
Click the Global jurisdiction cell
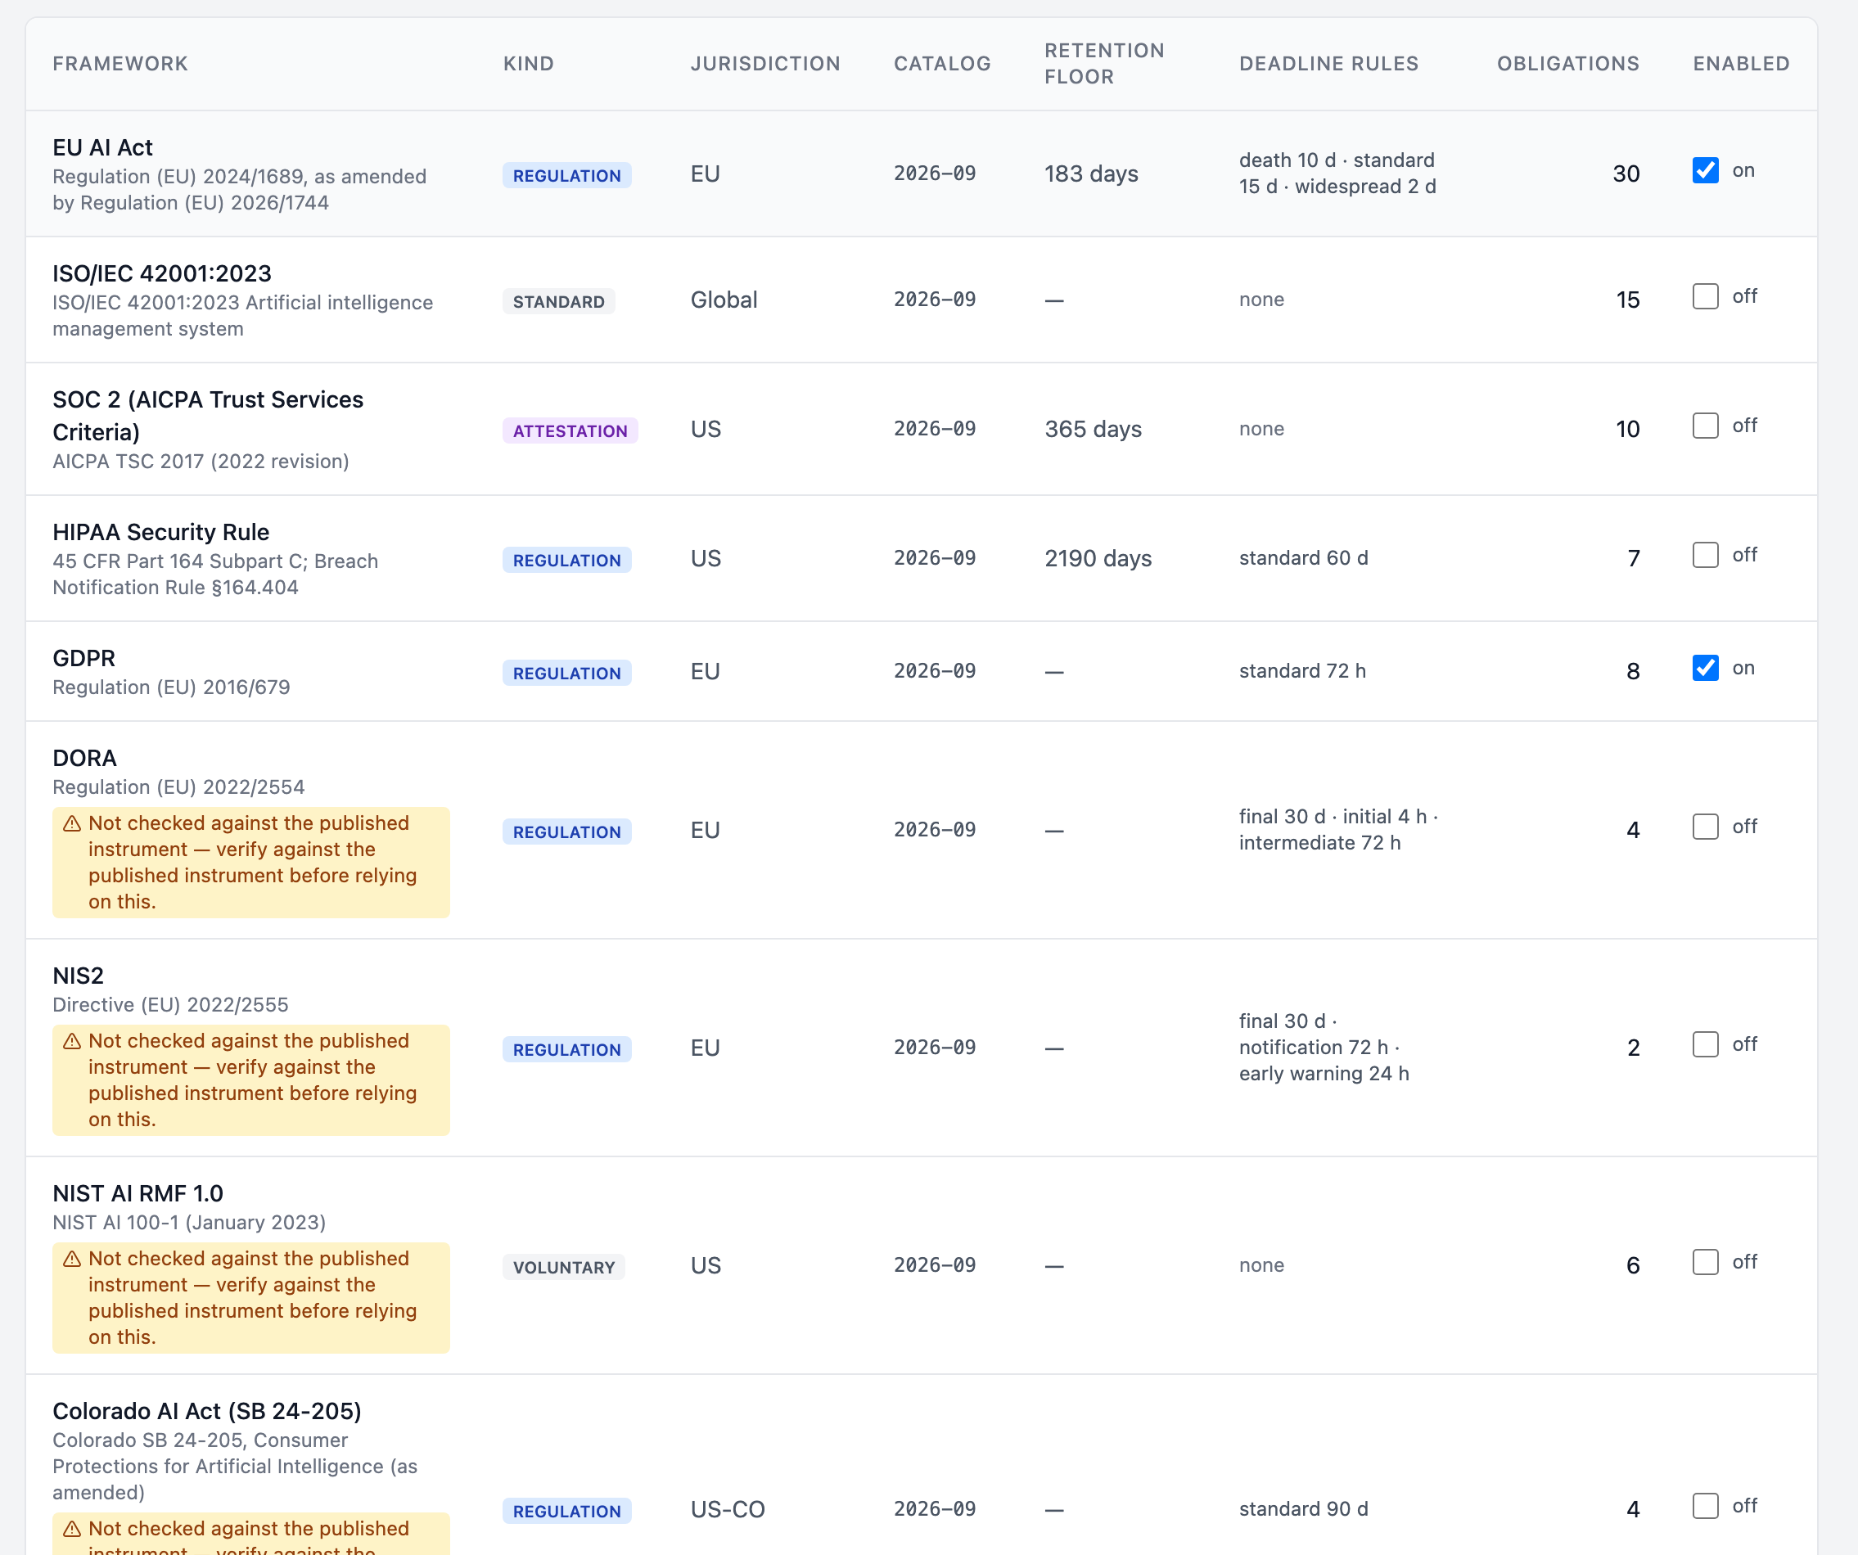coord(724,300)
